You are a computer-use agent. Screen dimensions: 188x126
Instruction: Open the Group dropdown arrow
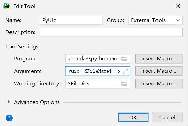(178, 20)
